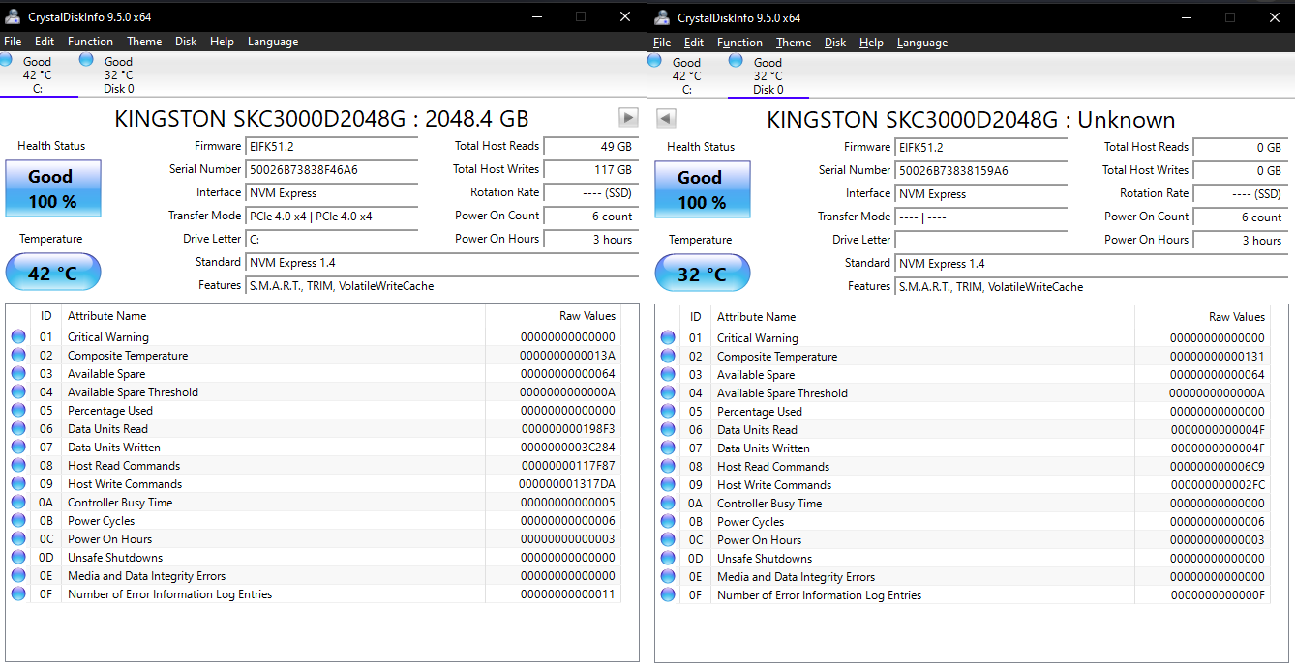Click status orb beside Media and Data Integrity Errors, right window

(668, 577)
